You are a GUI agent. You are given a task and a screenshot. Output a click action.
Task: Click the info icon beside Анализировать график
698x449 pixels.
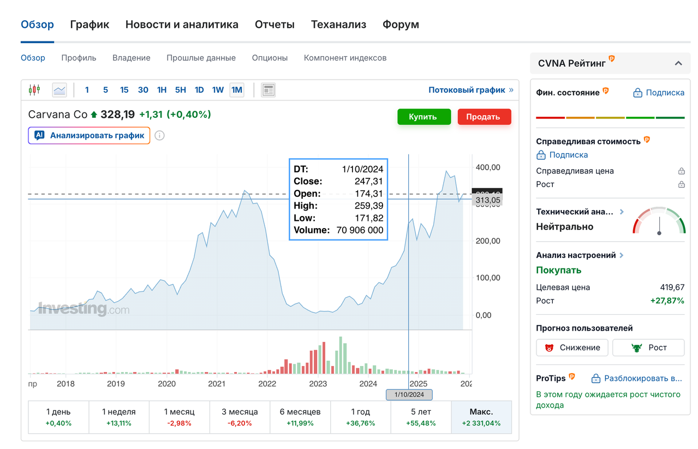[x=159, y=135]
